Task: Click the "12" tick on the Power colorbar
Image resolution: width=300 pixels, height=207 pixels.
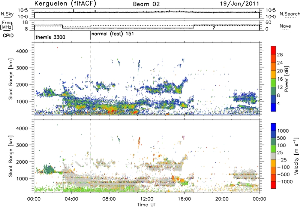Action: pyautogui.click(x=280, y=87)
